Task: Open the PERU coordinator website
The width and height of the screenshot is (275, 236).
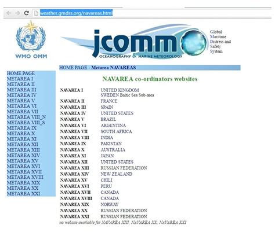Action: tap(106, 186)
